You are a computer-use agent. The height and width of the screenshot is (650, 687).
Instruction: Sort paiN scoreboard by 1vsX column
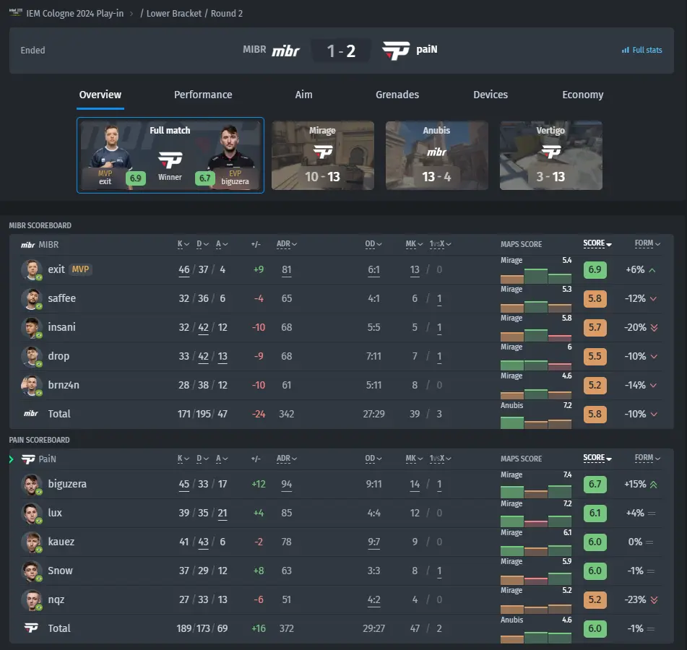click(x=440, y=459)
